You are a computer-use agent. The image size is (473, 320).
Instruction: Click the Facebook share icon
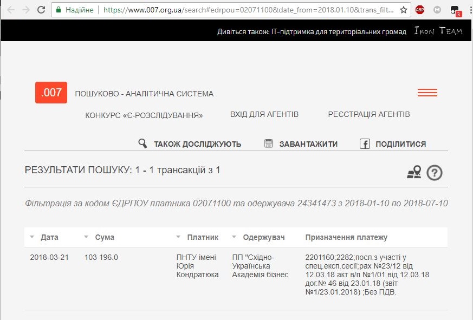pyautogui.click(x=365, y=143)
